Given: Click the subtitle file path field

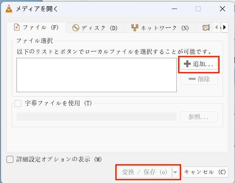Looking at the screenshot, I should (x=96, y=117).
